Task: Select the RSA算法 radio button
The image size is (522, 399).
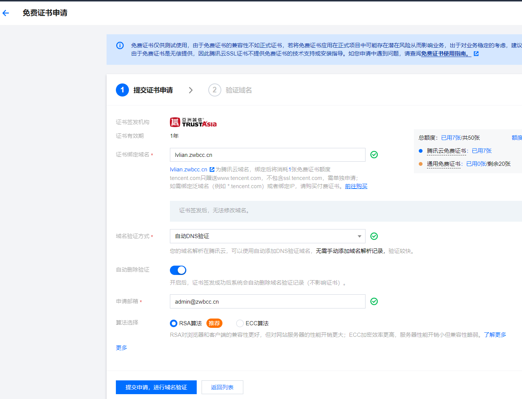Action: coord(174,323)
